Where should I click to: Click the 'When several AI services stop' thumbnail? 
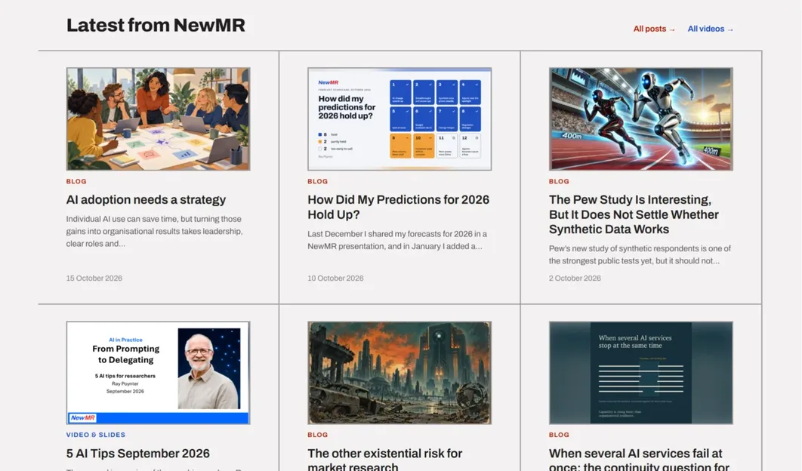(x=641, y=373)
